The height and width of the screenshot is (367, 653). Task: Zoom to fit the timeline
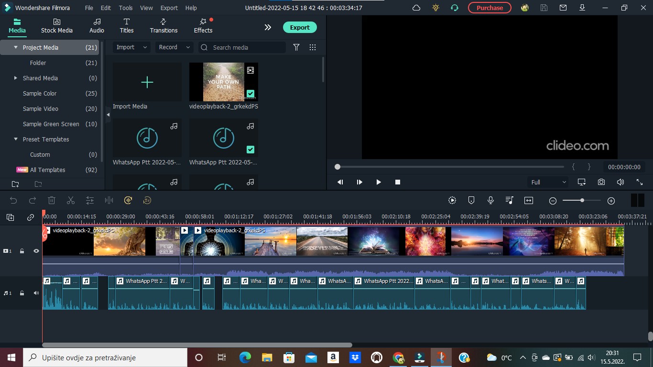click(529, 201)
